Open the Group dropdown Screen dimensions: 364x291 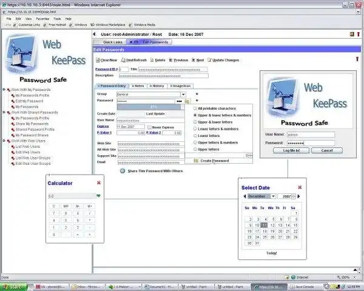point(183,95)
